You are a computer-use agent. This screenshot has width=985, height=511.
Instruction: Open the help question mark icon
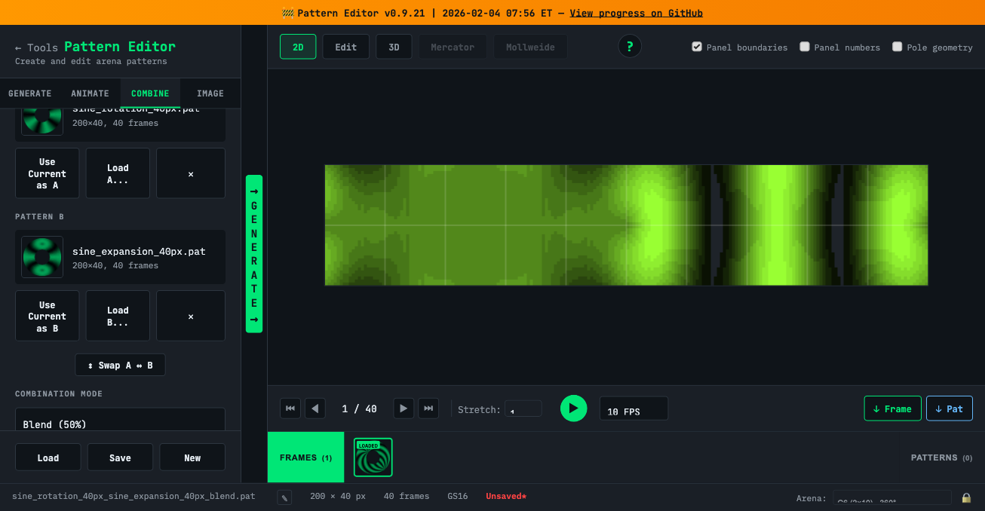[x=630, y=47]
